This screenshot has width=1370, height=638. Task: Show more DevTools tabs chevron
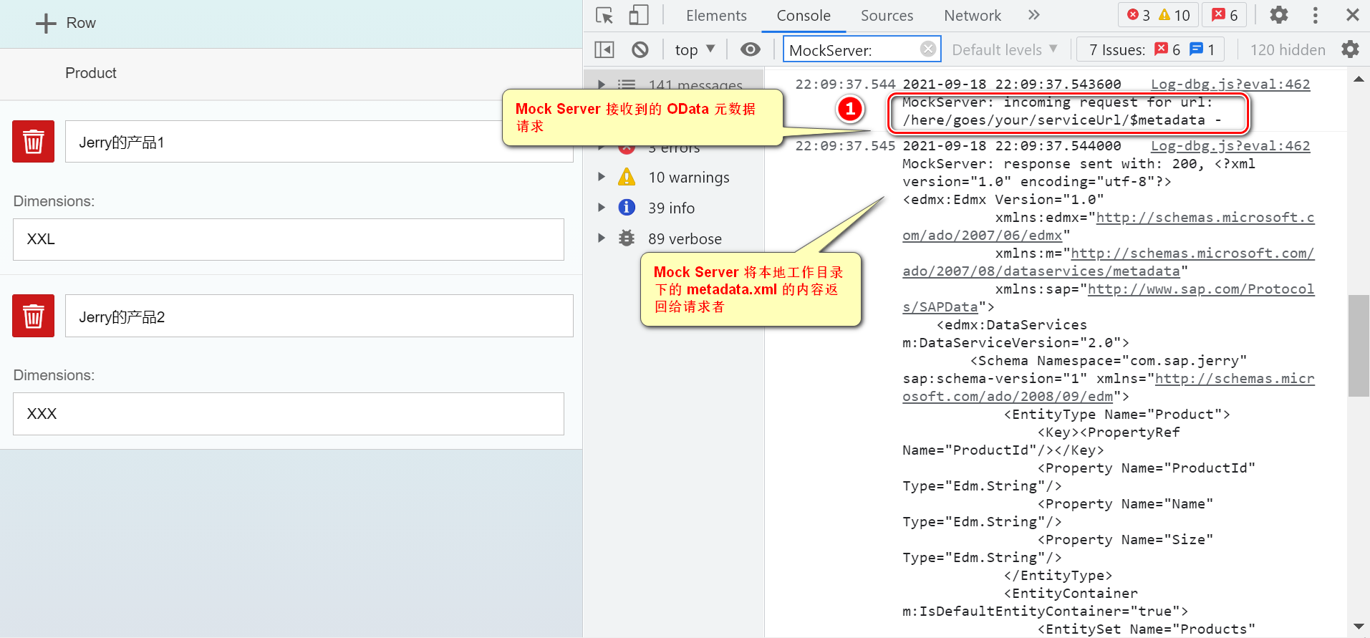click(x=1033, y=15)
